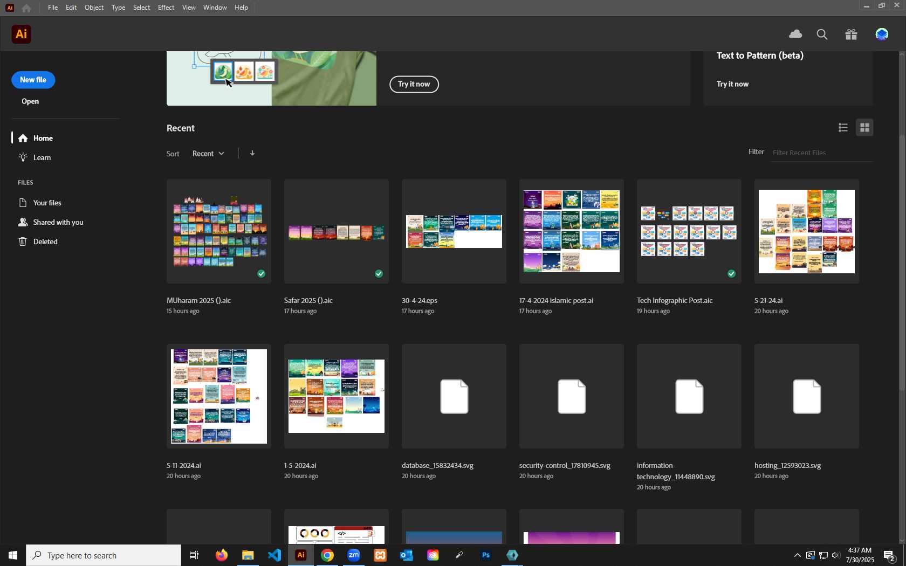
Task: Open 1-5-2024.ai thumbnail
Action: point(337,396)
